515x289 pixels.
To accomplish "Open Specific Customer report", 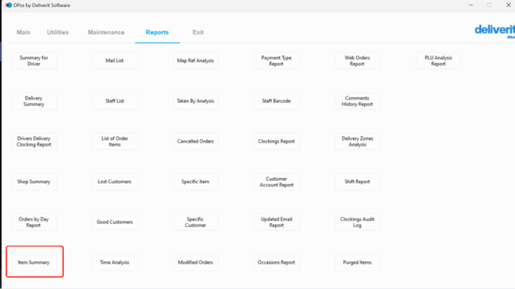I will click(195, 222).
